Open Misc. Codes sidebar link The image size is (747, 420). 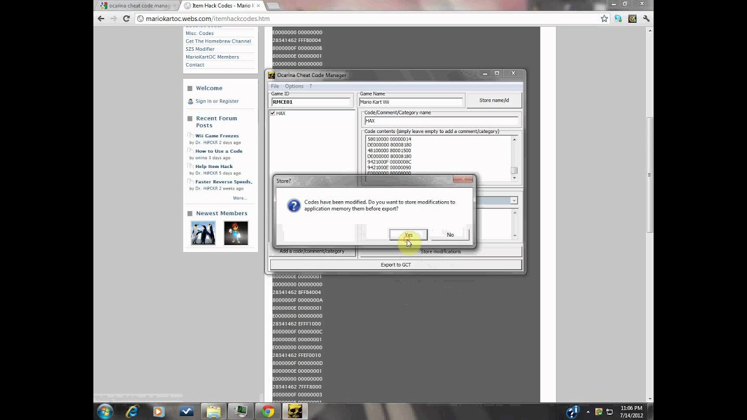tap(200, 33)
